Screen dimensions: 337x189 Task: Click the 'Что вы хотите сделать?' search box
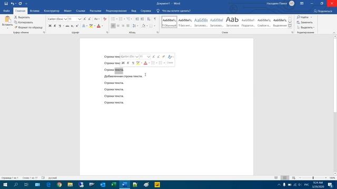[176, 10]
